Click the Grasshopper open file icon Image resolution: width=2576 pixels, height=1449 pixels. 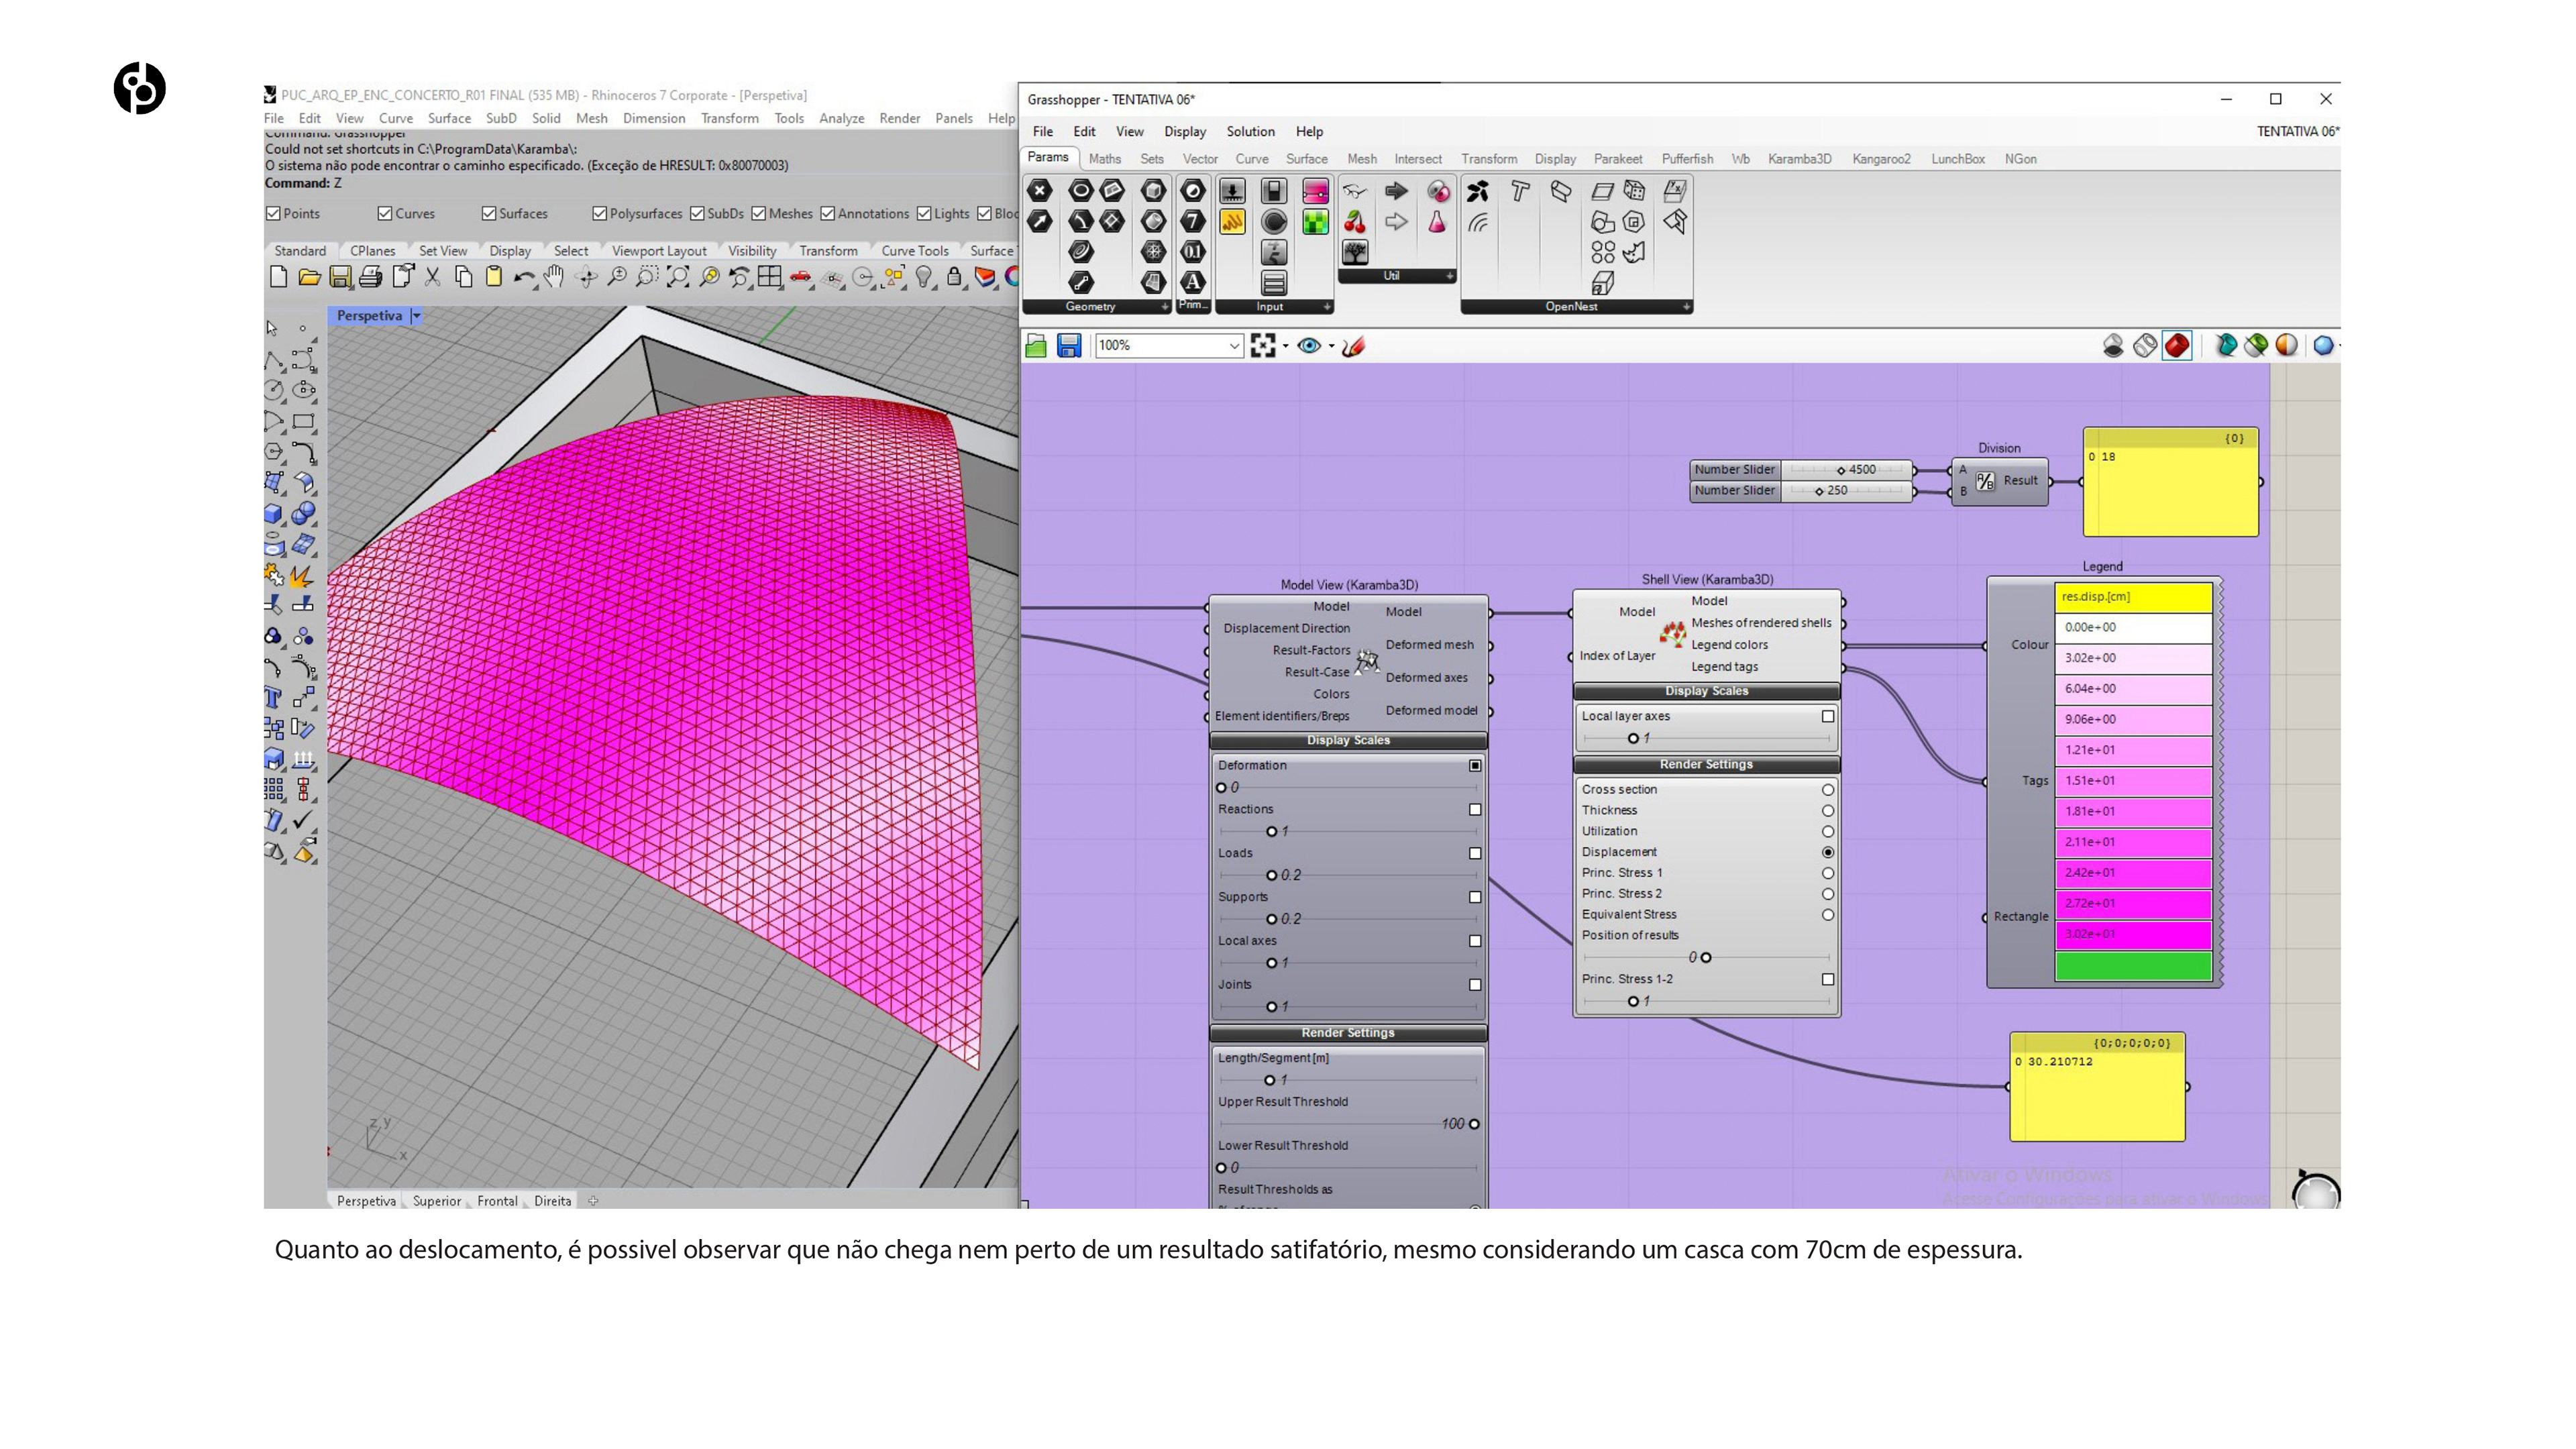point(1036,346)
